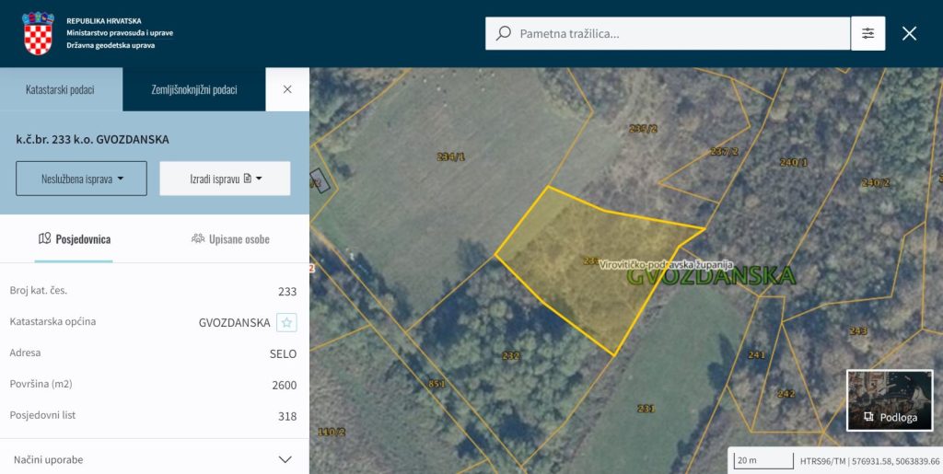This screenshot has height=474, width=943.
Task: Mark GVOZDANSKA as favorite with star
Action: click(x=286, y=323)
